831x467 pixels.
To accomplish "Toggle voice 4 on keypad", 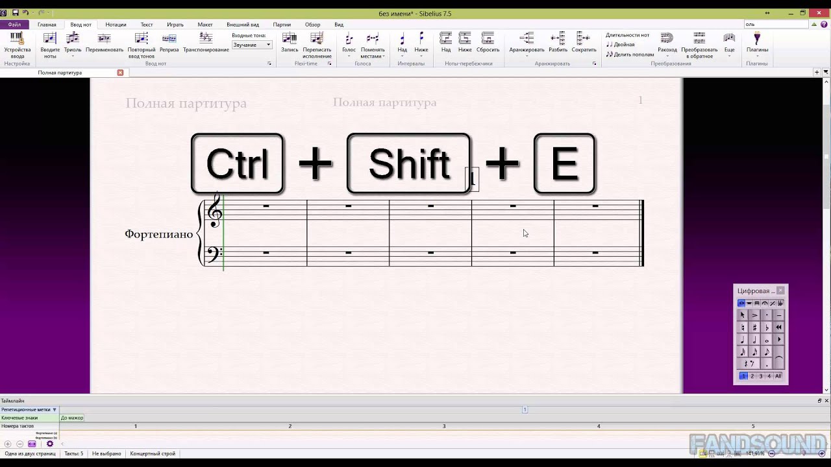I will pyautogui.click(x=769, y=376).
